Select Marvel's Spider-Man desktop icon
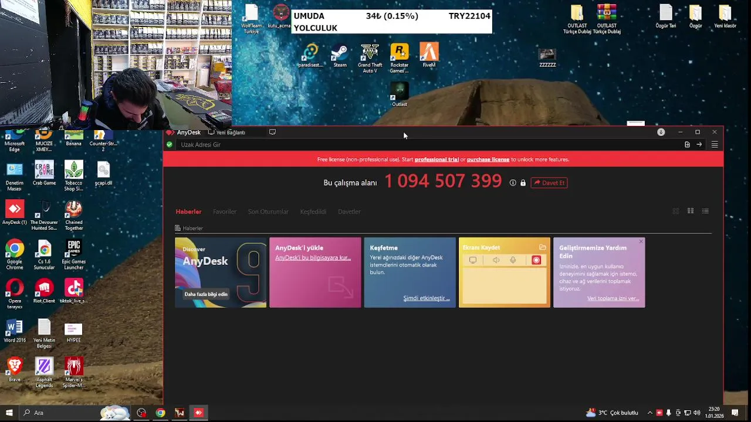751x422 pixels. tap(73, 373)
